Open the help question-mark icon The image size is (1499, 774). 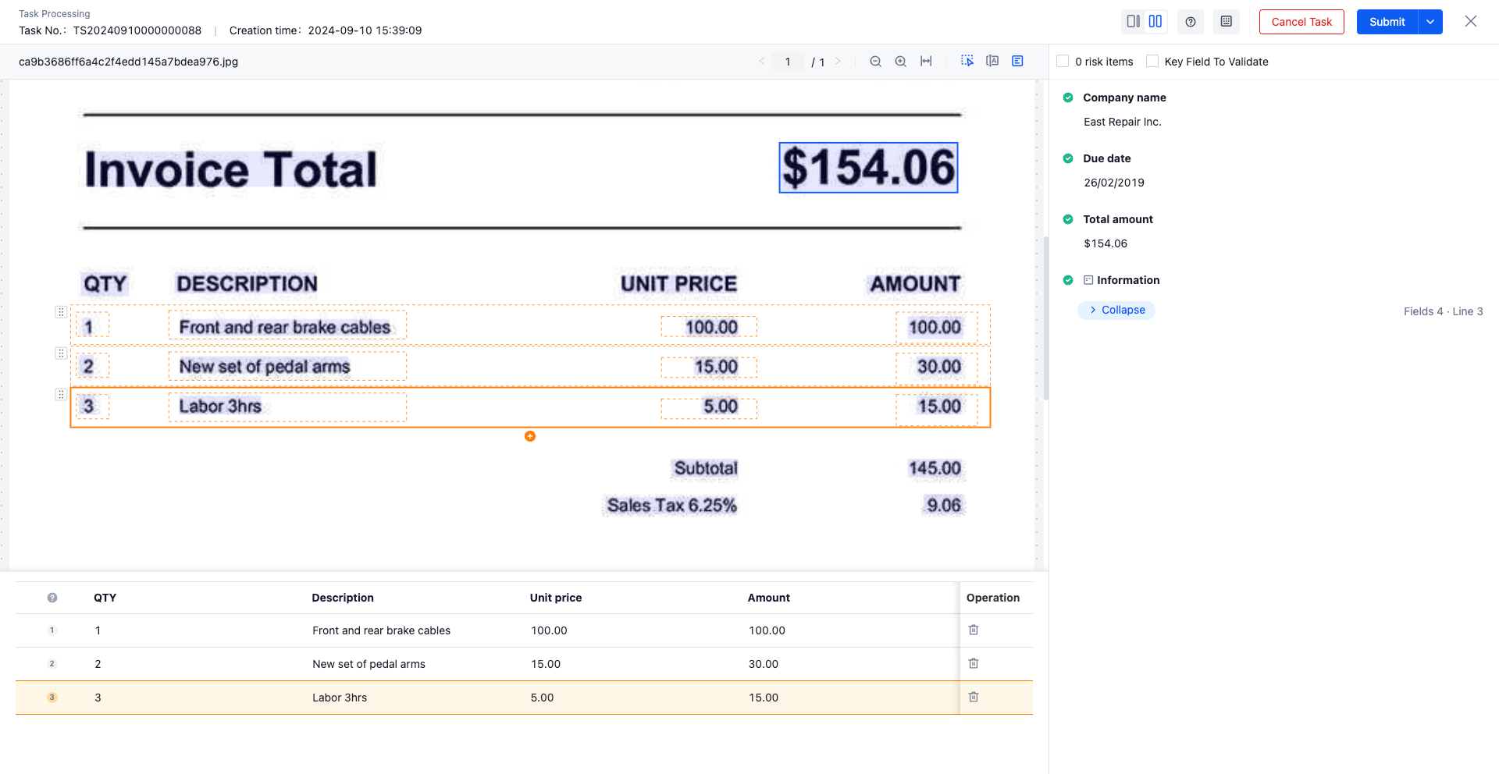coord(1191,22)
